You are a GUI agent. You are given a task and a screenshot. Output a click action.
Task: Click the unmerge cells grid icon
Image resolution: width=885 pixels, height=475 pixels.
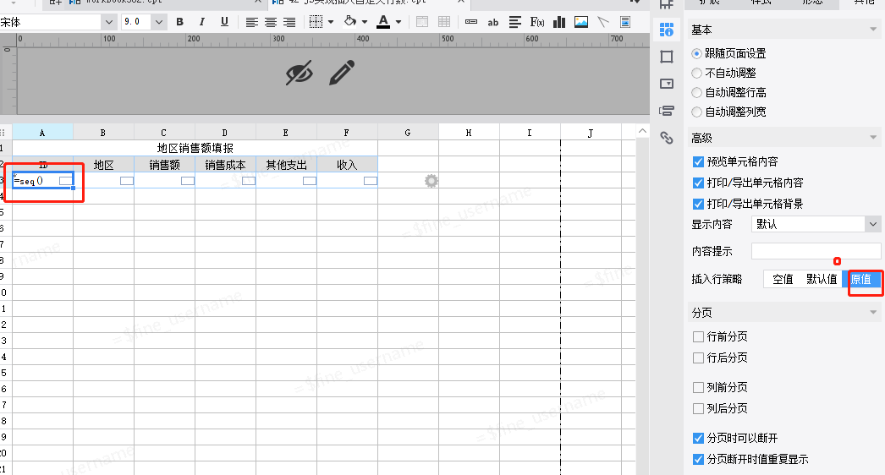tap(444, 22)
